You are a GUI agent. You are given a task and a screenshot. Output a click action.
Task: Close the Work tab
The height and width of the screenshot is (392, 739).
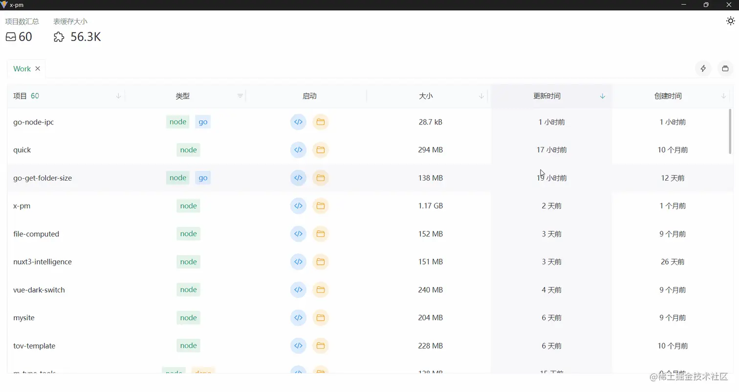[38, 69]
